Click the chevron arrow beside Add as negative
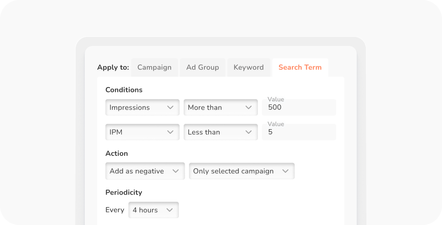 [x=175, y=171]
